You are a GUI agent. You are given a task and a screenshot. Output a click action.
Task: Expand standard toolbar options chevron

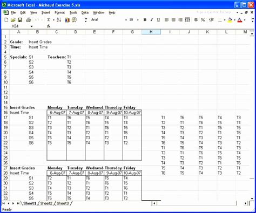[x=86, y=20]
